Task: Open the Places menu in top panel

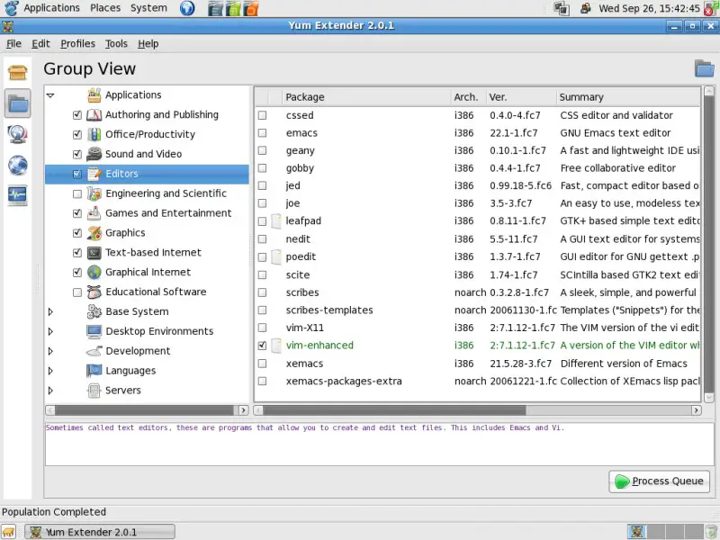Action: coord(105,8)
